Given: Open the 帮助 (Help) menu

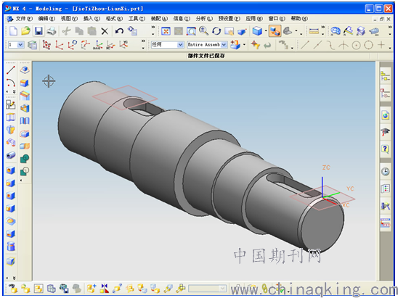Looking at the screenshot, I should coord(299,19).
